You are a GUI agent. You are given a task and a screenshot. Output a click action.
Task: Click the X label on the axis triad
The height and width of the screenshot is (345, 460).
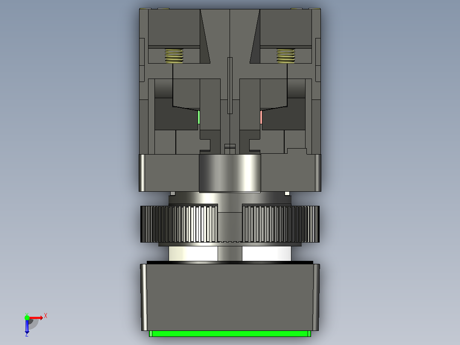point(46,316)
